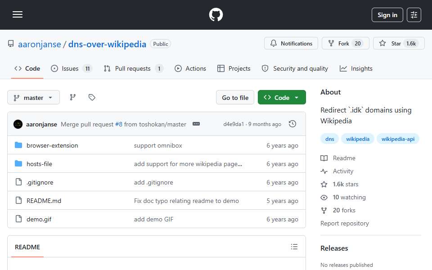Open 'add support for more wikipedia page' commit
The image size is (432, 270).
[x=188, y=164]
